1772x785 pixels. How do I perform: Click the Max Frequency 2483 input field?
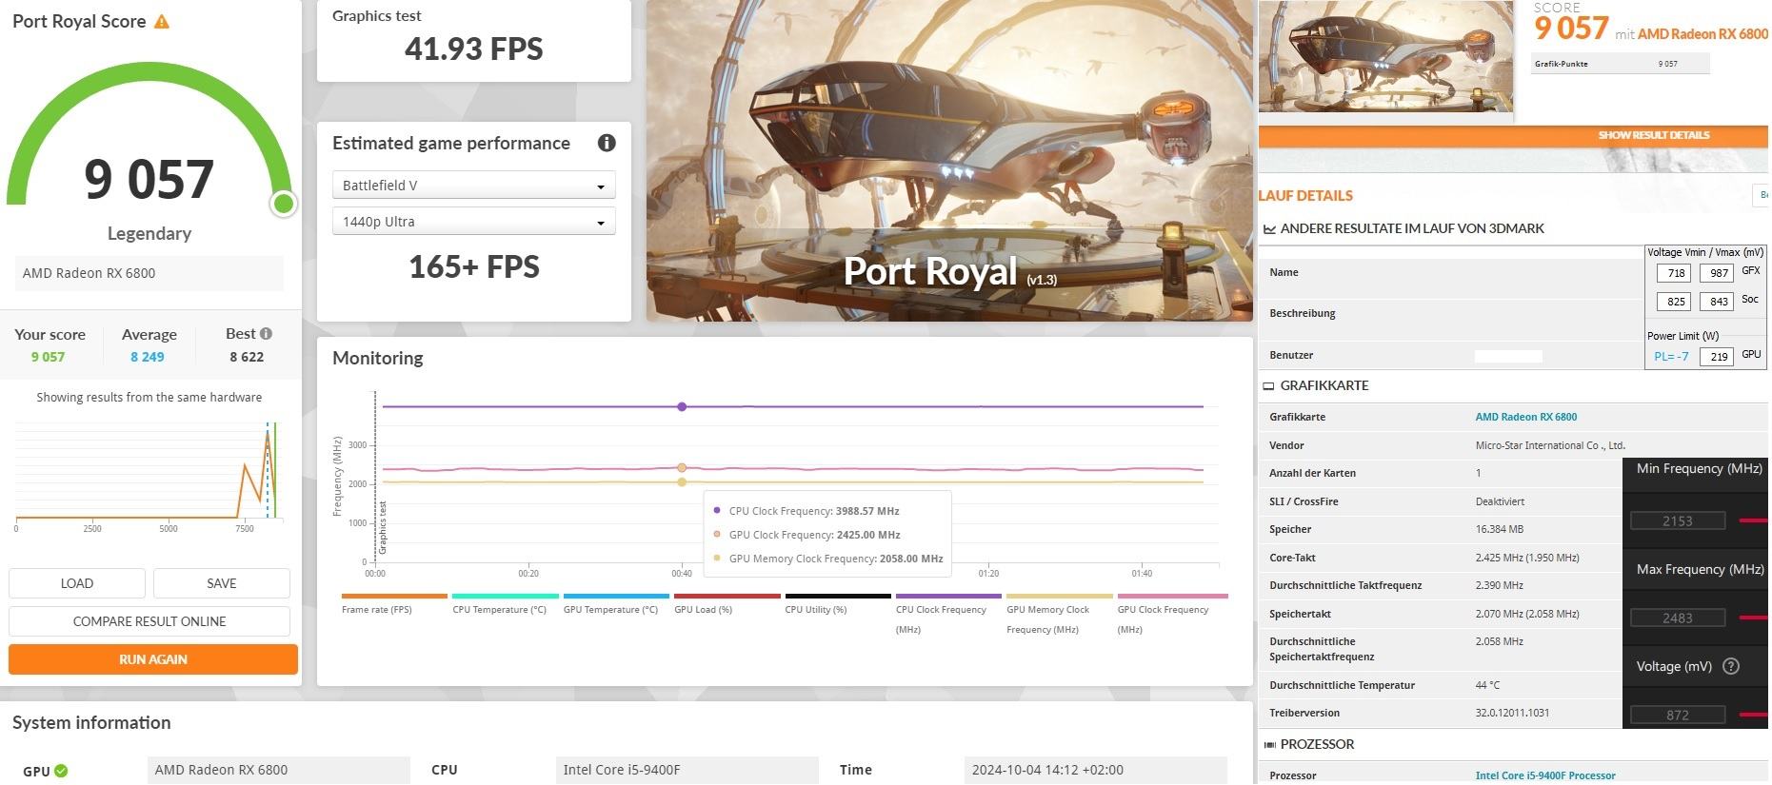point(1678,618)
